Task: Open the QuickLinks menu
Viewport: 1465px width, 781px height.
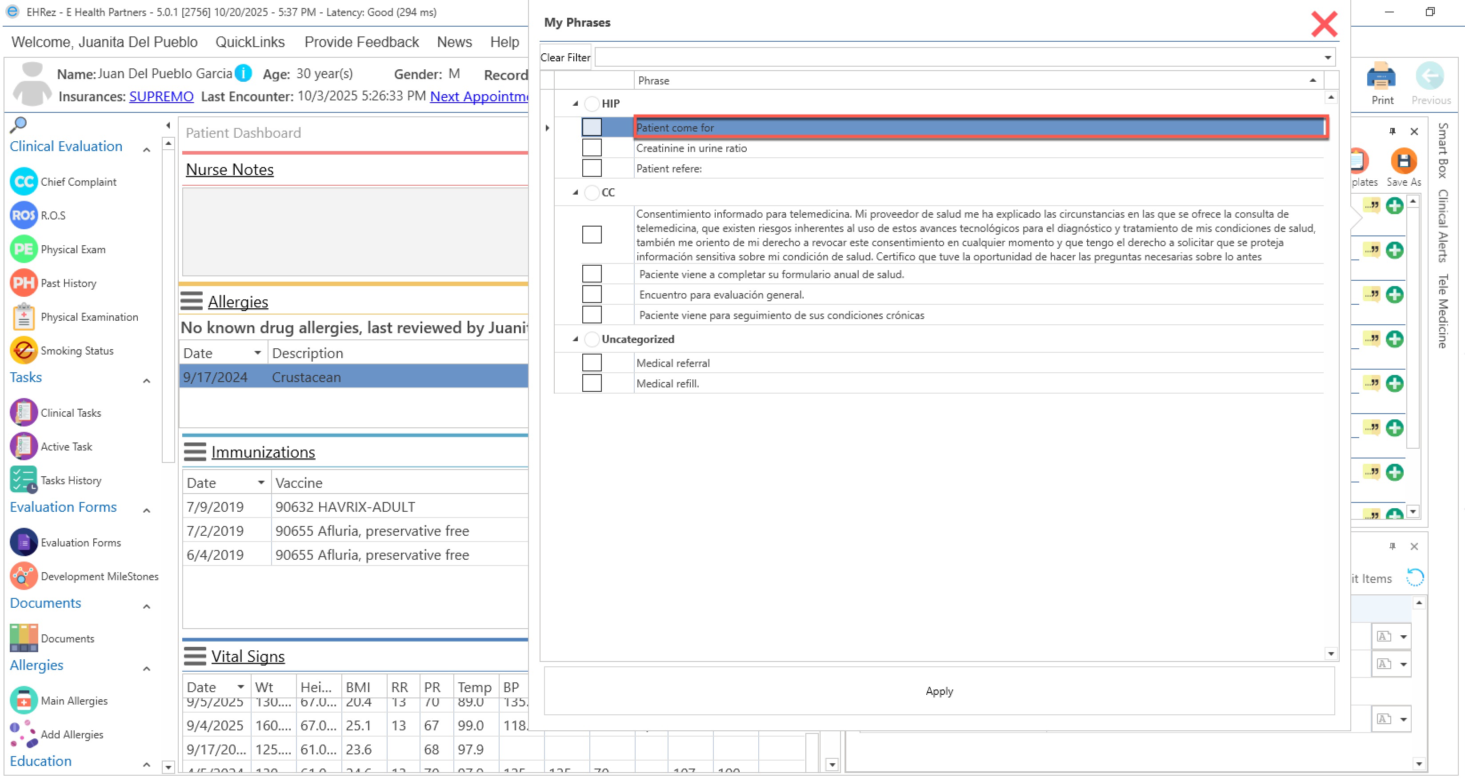Action: tap(250, 42)
